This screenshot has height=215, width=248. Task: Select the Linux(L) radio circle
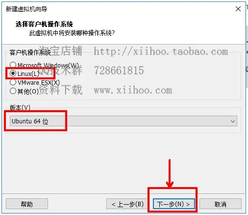(13, 73)
